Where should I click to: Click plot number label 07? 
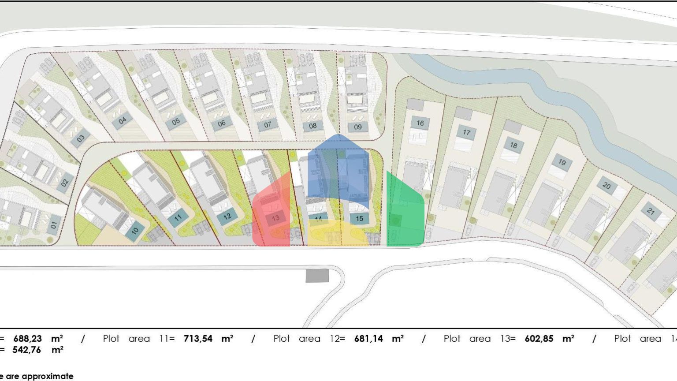click(x=268, y=125)
